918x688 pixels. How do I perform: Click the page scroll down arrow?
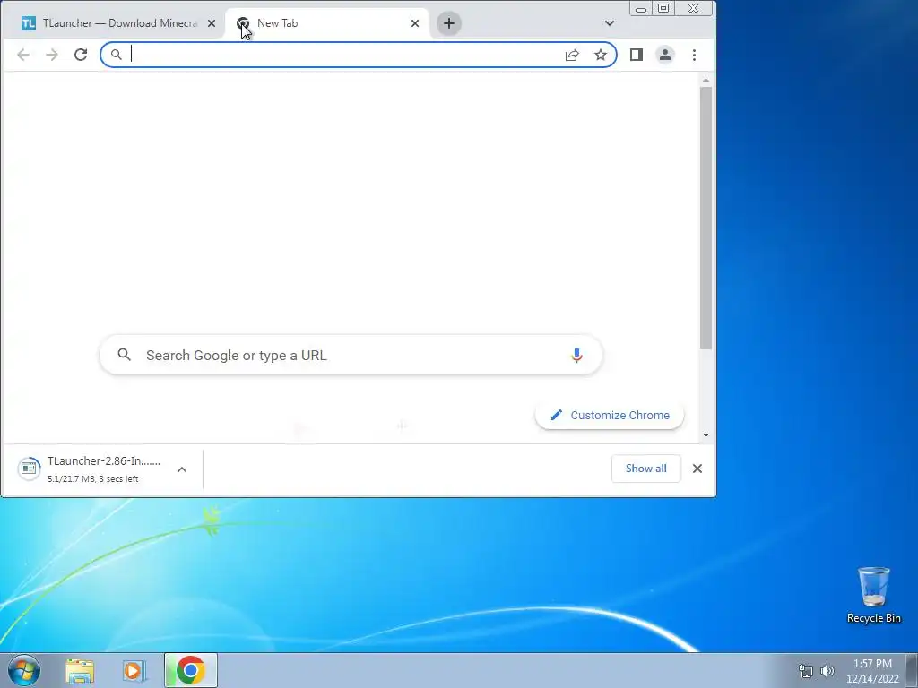[x=706, y=435]
